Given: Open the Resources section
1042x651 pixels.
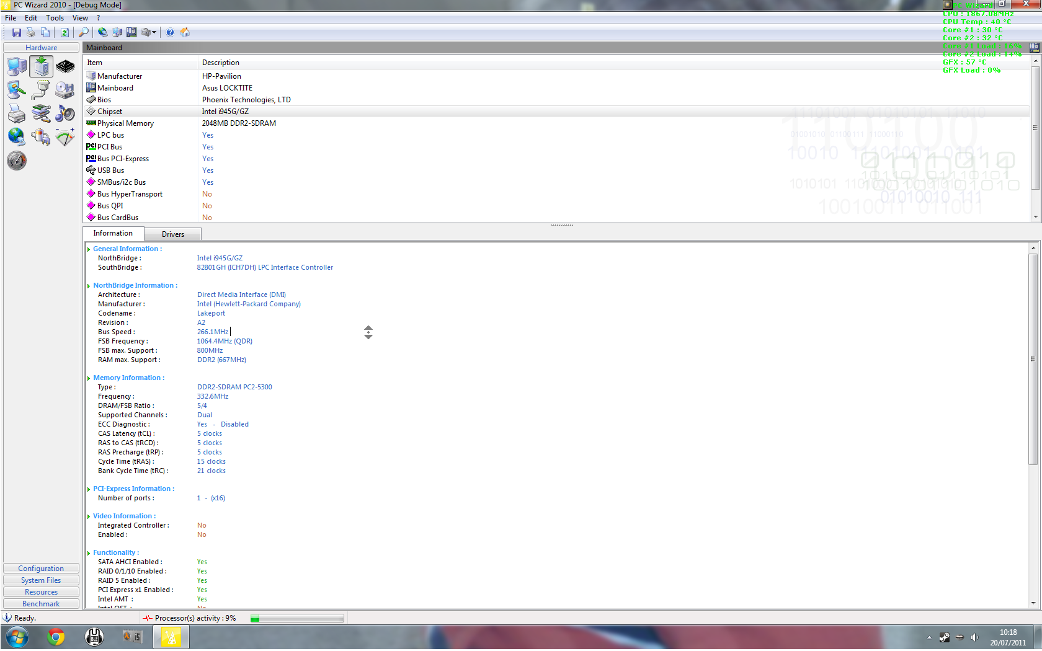Looking at the screenshot, I should (41, 592).
